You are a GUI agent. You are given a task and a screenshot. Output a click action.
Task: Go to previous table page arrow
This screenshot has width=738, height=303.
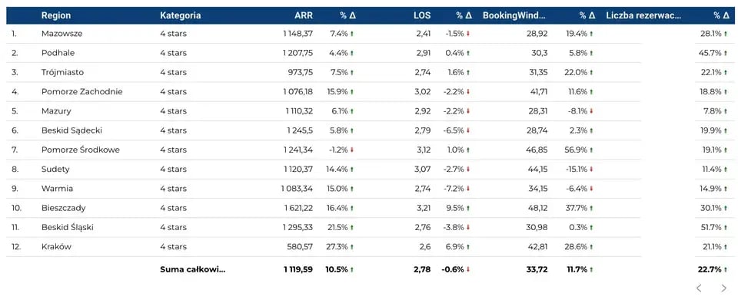pyautogui.click(x=699, y=288)
